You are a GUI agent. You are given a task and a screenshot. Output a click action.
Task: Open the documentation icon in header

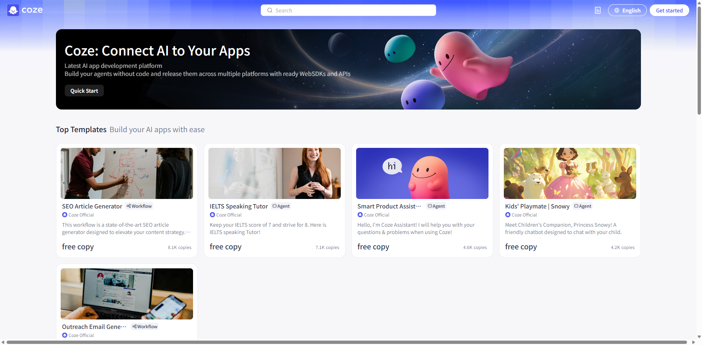(x=598, y=10)
